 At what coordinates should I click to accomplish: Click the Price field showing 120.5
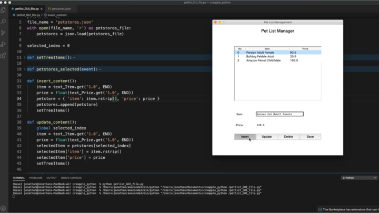pos(280,125)
